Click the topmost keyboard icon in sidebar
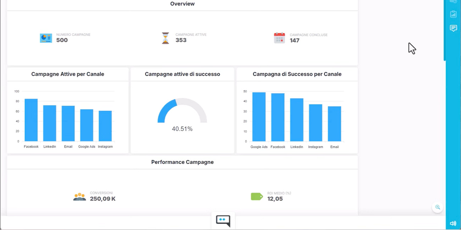The width and height of the screenshot is (461, 230). 453,2
